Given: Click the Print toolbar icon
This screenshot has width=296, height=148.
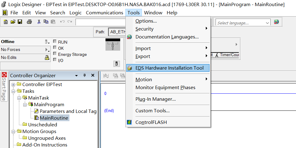Looking at the screenshot, I should (x=29, y=22).
